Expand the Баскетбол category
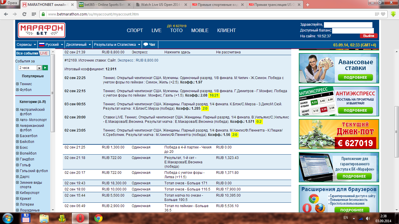 coord(18,136)
